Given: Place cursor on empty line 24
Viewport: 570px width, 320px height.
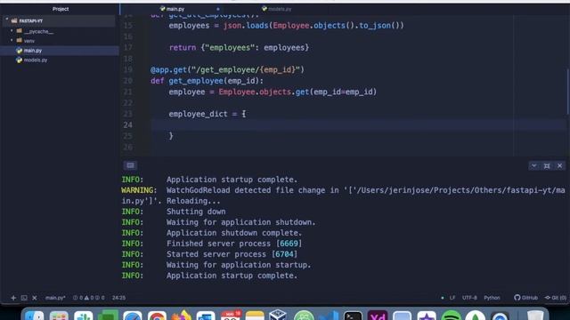Looking at the screenshot, I should click(x=358, y=125).
